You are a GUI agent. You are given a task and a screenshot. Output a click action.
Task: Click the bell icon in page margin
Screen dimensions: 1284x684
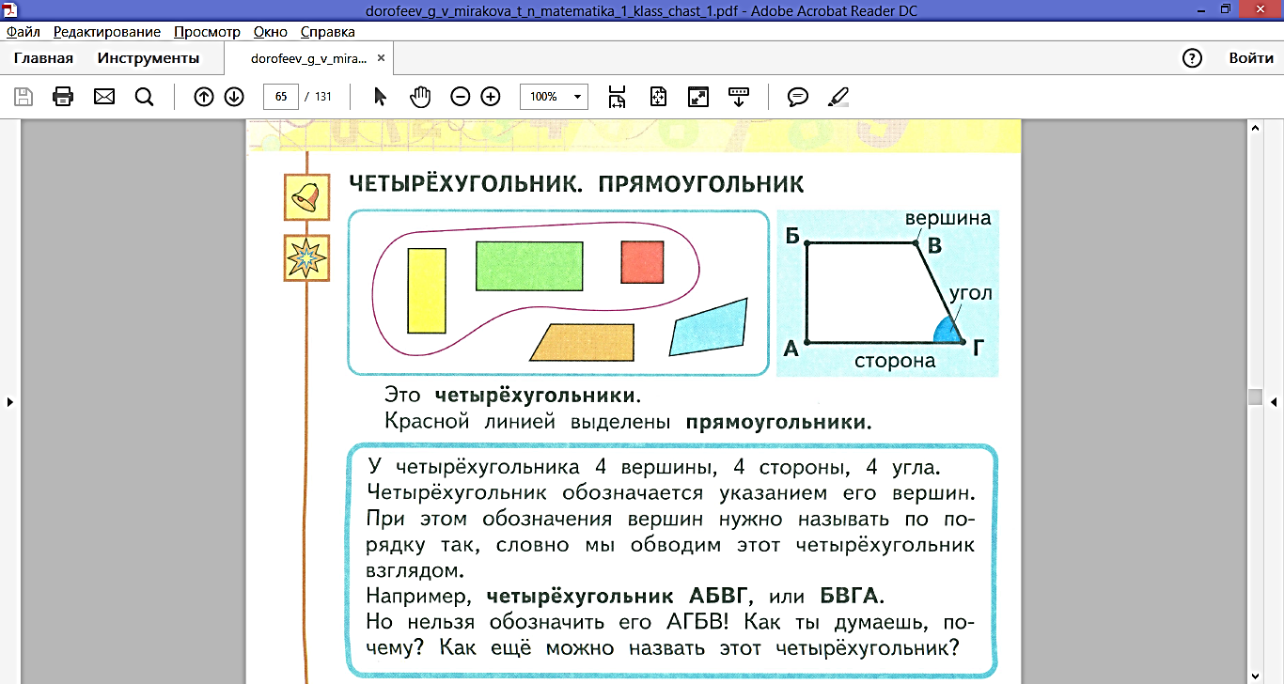tap(306, 197)
